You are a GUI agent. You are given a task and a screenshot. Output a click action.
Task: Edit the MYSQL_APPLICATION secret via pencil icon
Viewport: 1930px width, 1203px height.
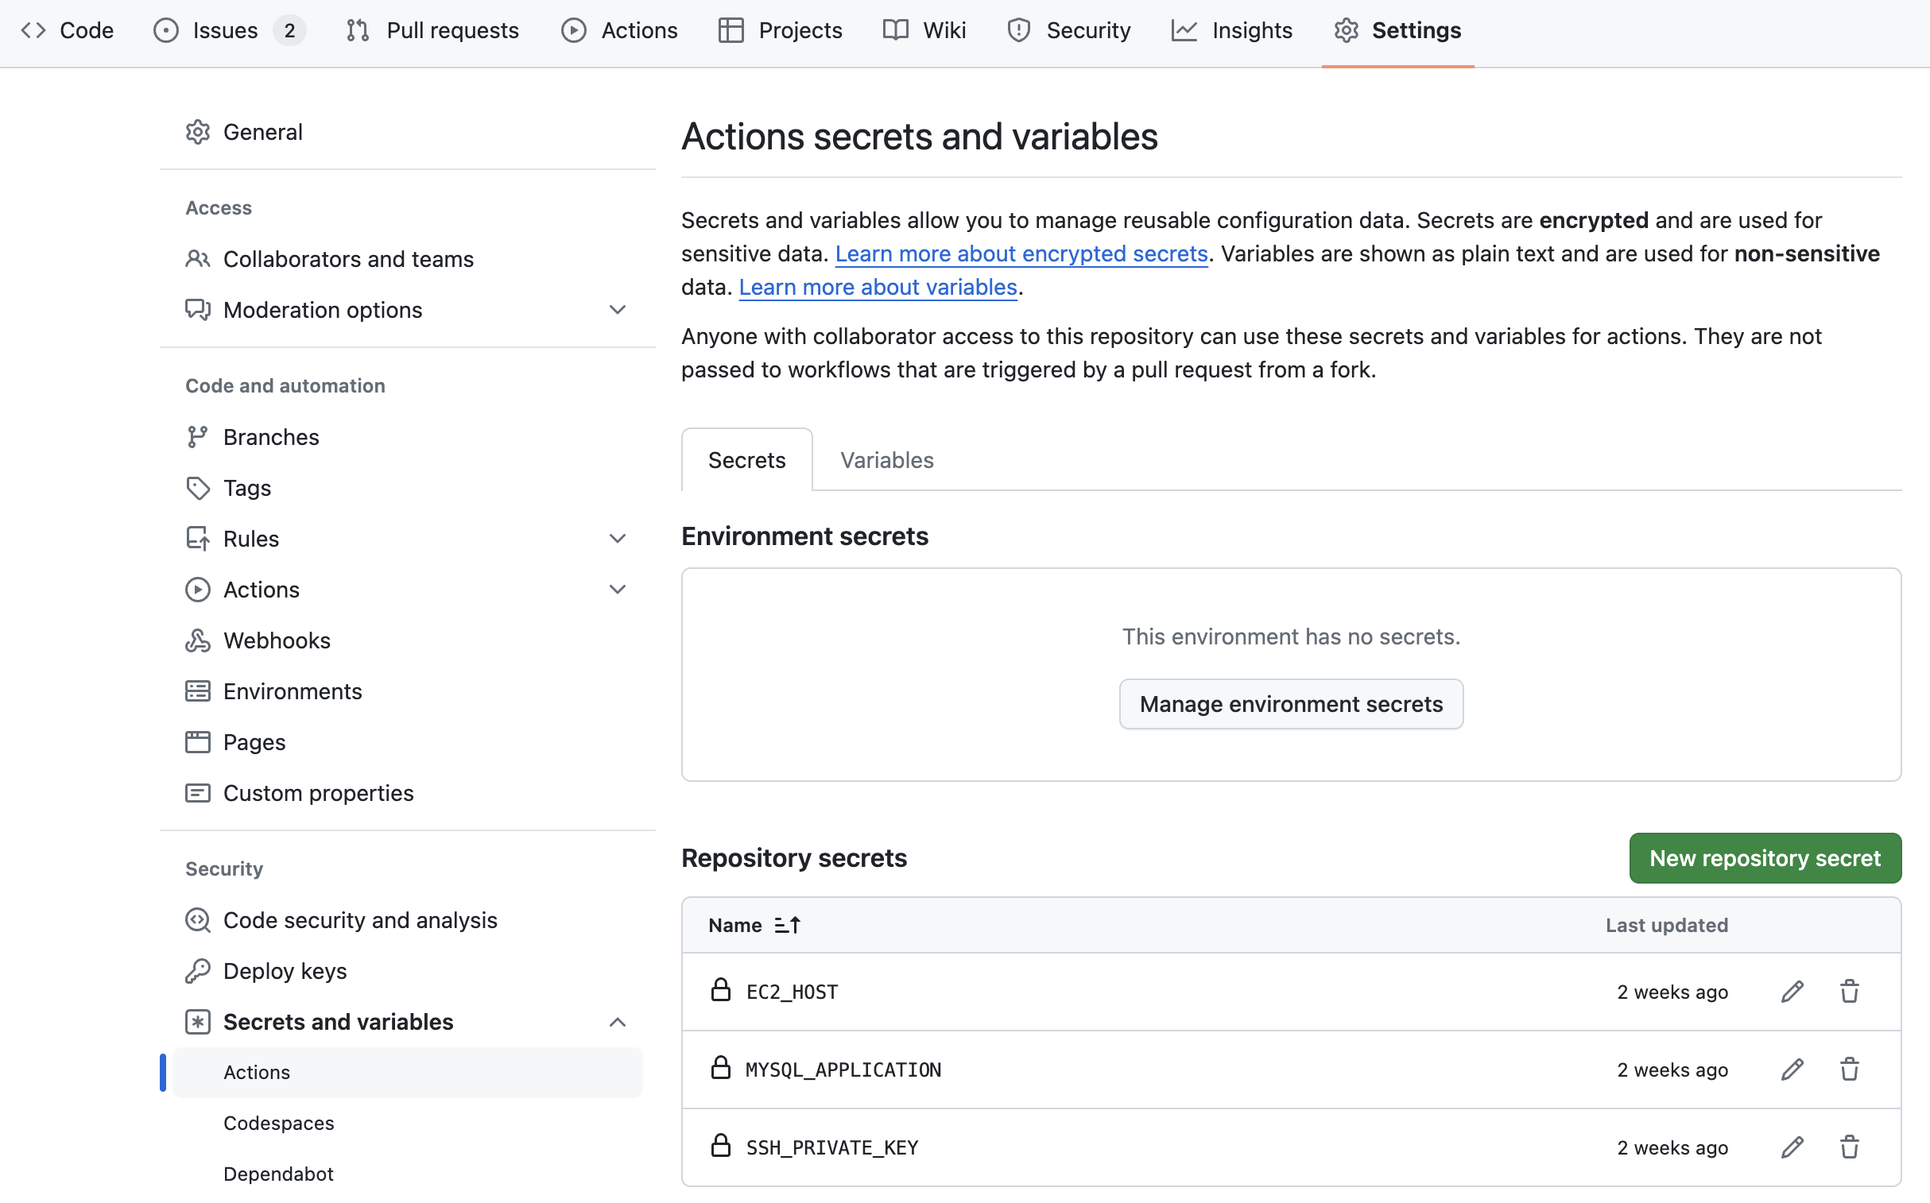tap(1792, 1070)
